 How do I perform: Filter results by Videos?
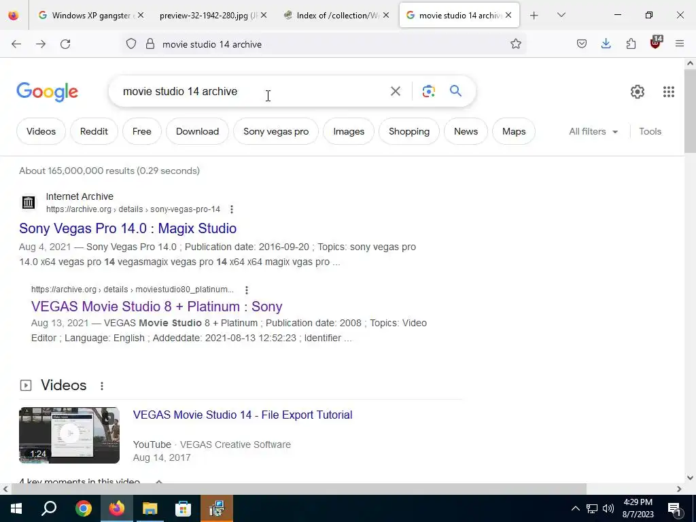coord(41,131)
